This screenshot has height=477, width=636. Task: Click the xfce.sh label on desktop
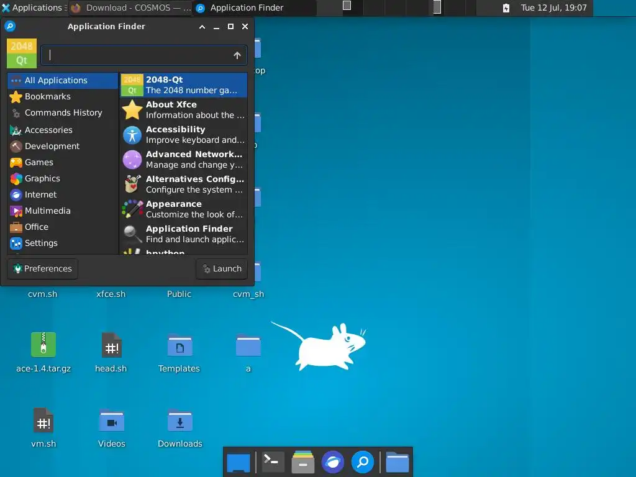(111, 294)
